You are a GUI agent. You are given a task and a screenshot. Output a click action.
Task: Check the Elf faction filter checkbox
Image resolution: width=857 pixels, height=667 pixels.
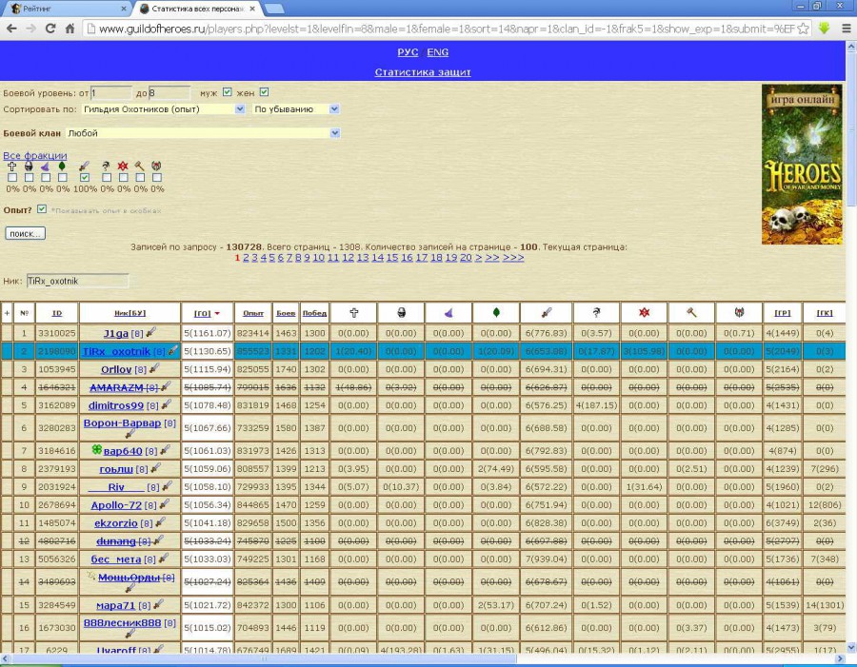[62, 178]
